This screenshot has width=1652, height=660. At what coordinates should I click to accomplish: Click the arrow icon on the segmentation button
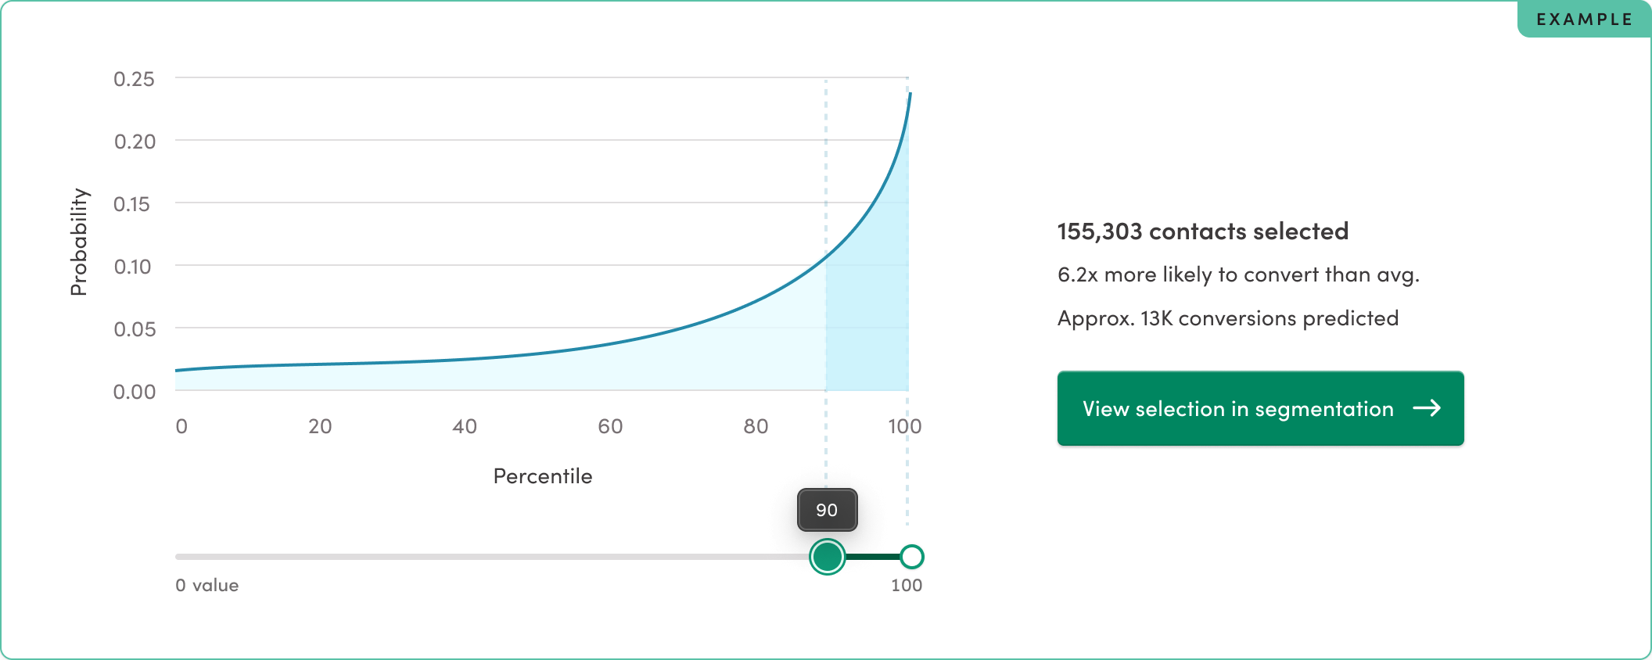click(x=1427, y=408)
